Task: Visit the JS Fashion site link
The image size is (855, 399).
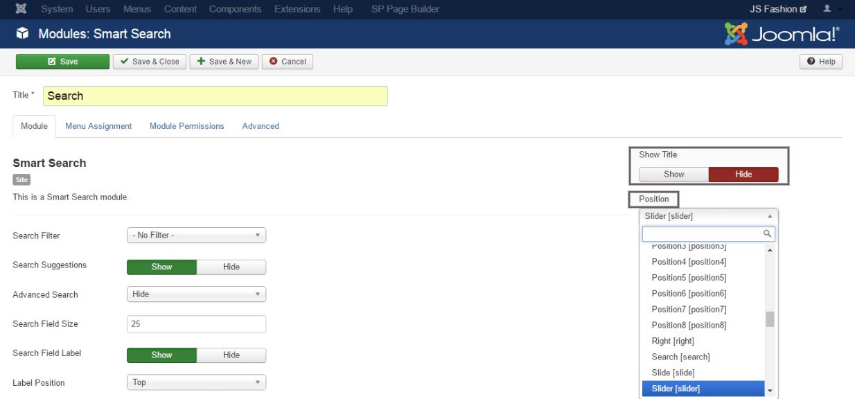Action: (x=778, y=9)
